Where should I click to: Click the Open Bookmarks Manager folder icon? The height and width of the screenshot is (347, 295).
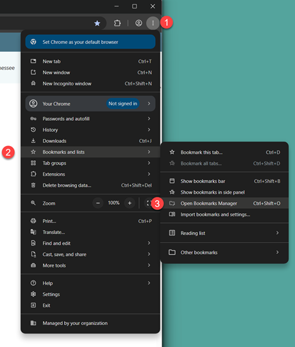(x=172, y=203)
